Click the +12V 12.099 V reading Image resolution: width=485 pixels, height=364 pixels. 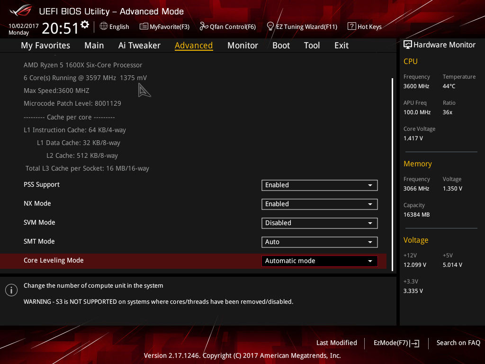415,265
